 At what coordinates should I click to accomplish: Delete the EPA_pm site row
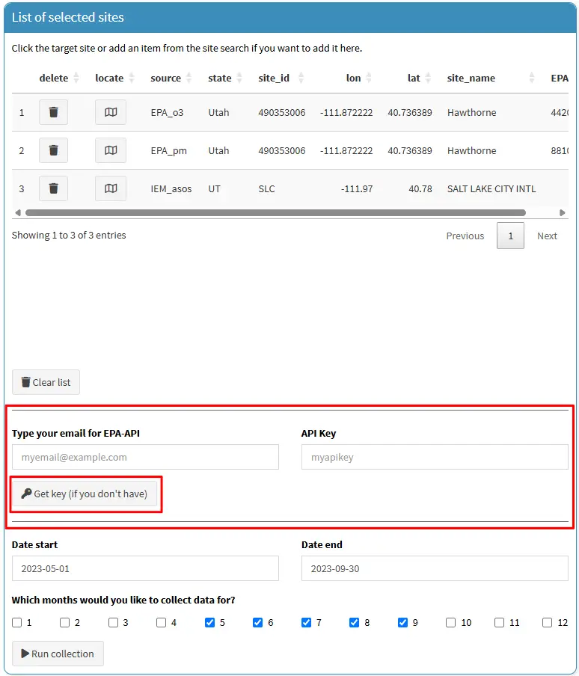click(x=53, y=150)
